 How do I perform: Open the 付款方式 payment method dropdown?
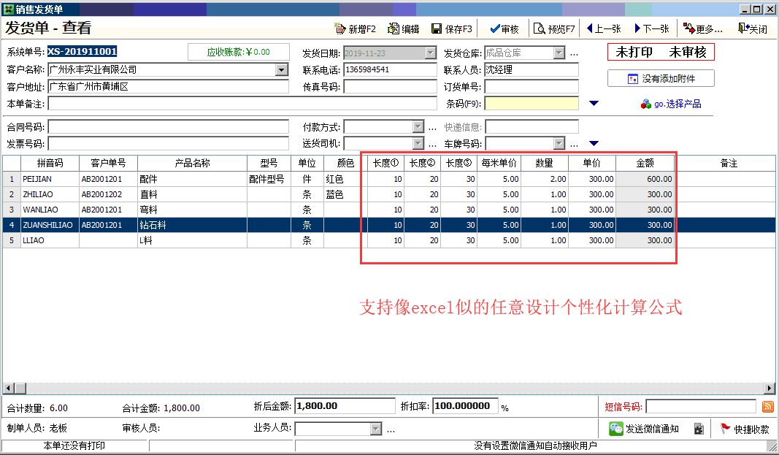(418, 127)
